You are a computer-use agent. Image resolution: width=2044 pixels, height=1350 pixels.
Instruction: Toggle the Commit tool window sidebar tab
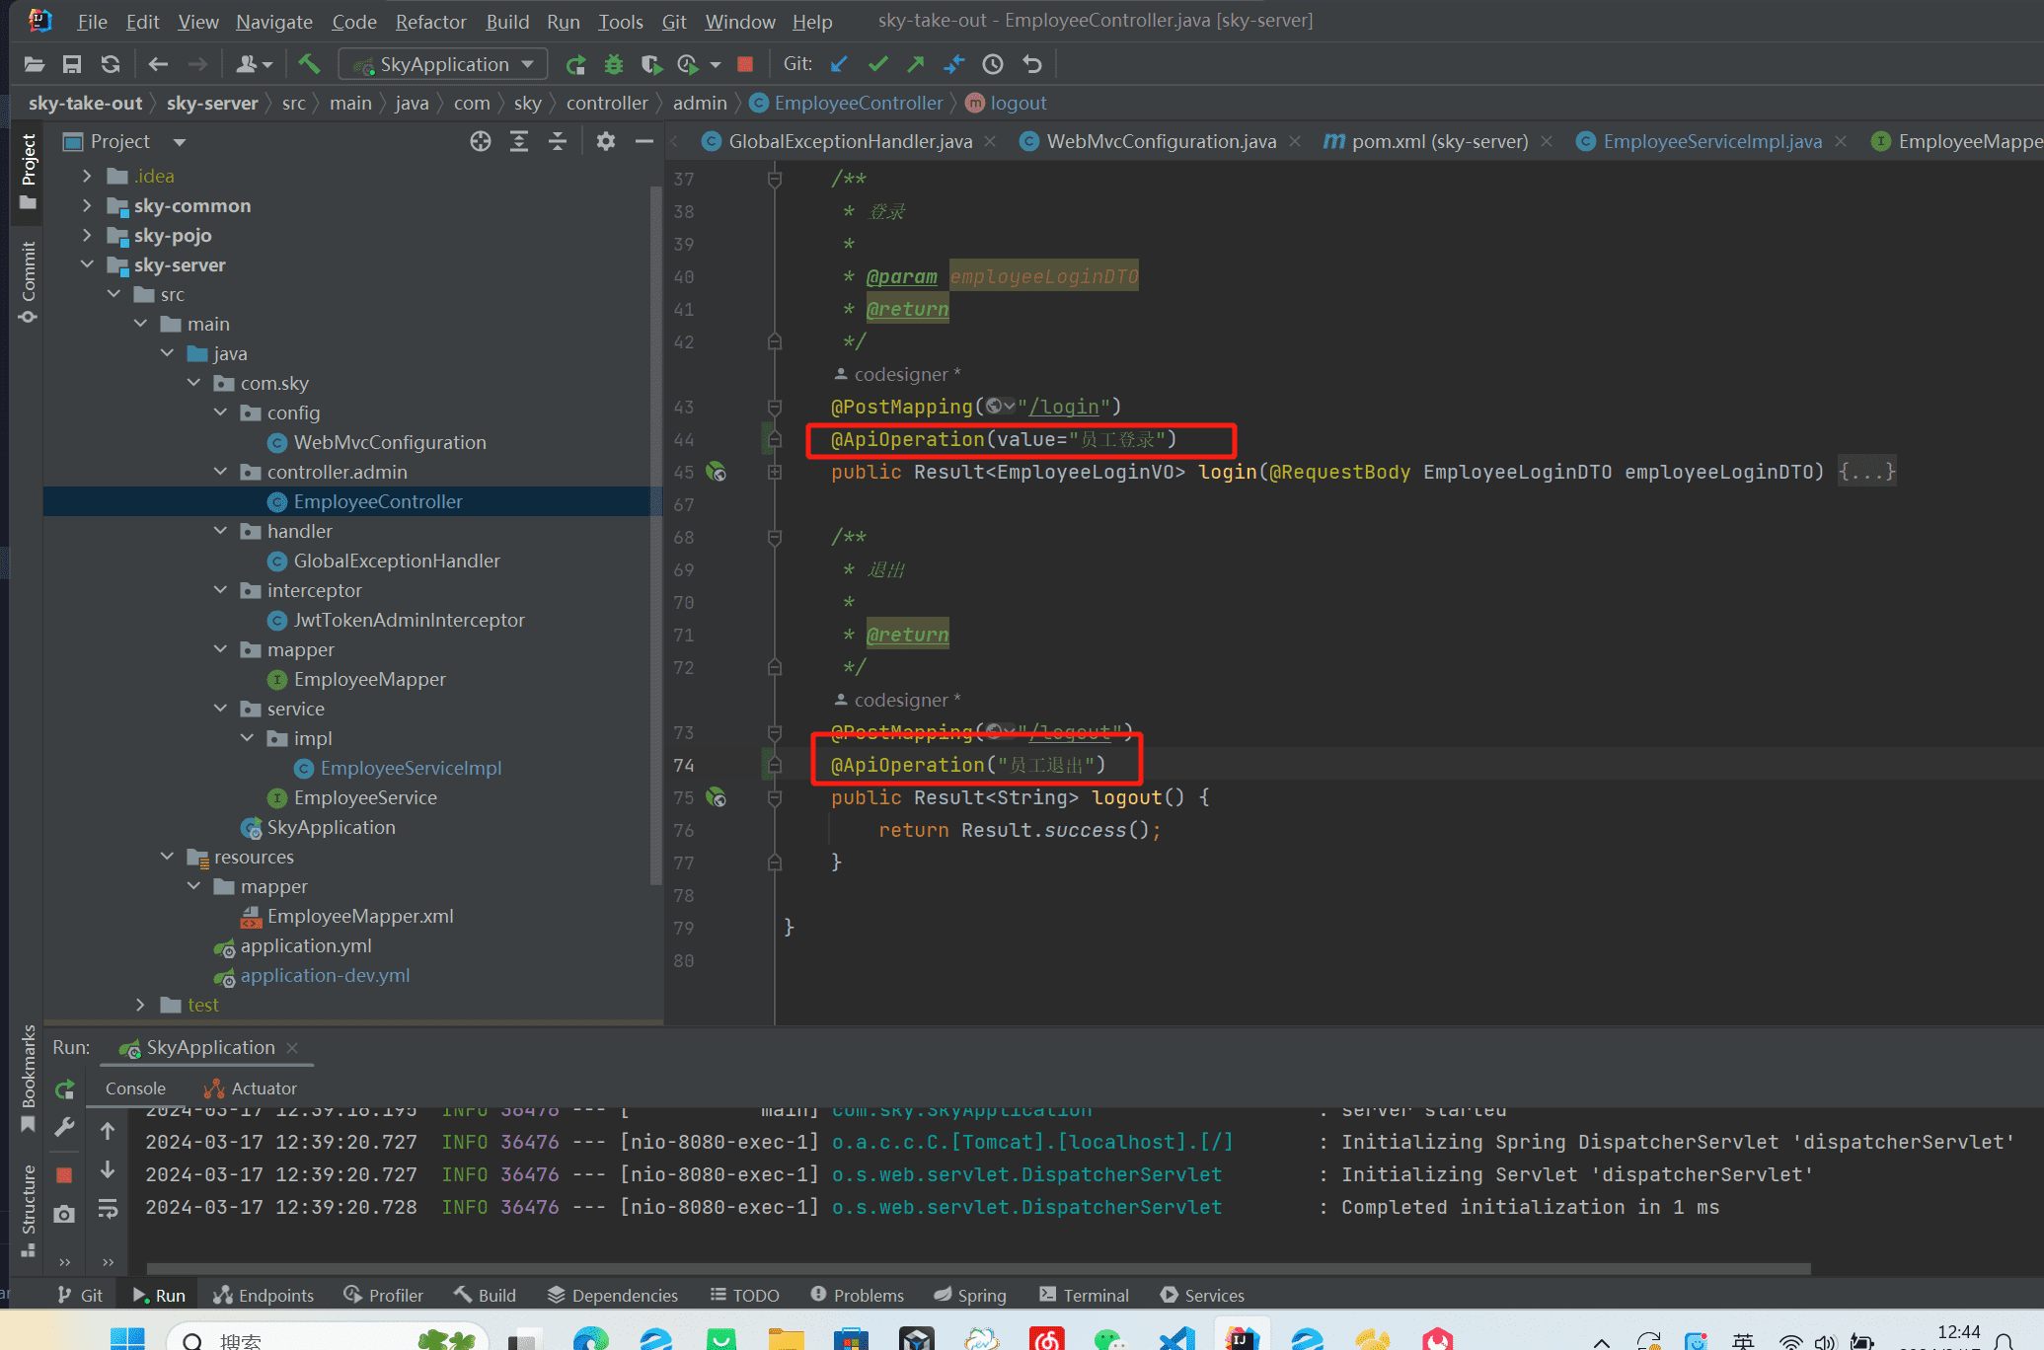pyautogui.click(x=28, y=282)
